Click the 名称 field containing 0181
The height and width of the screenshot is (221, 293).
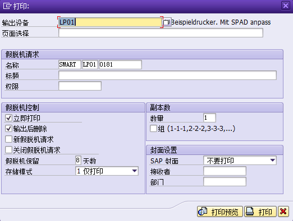pos(120,64)
